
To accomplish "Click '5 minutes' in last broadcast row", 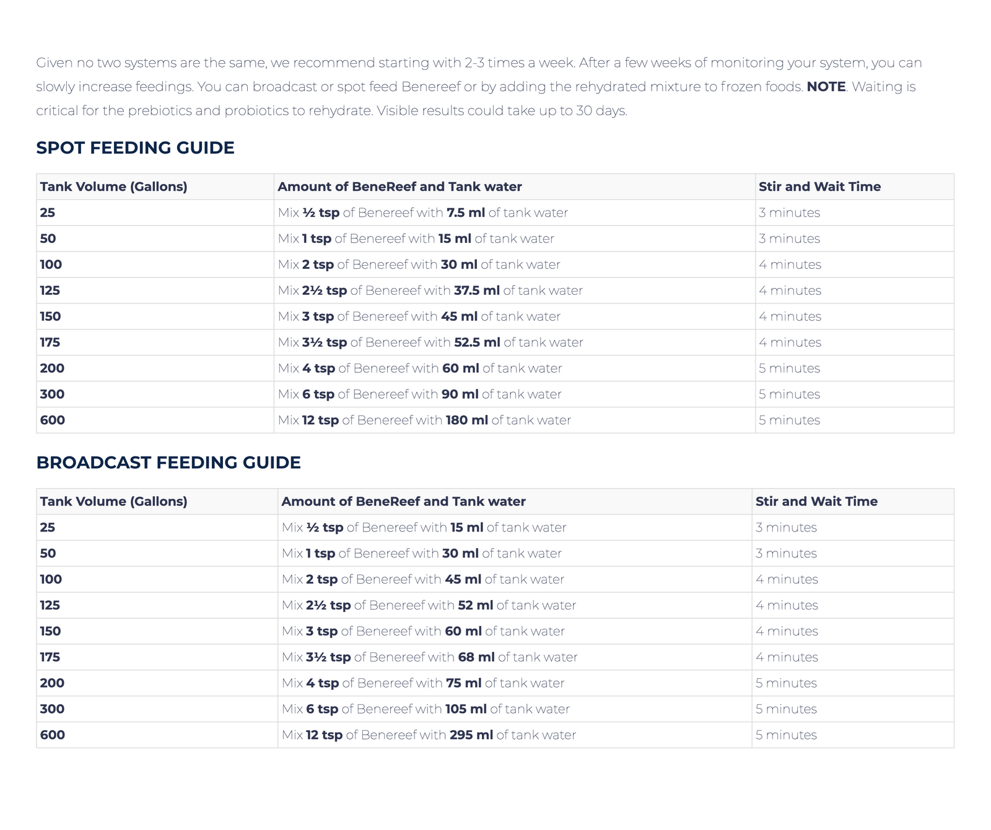I will [786, 735].
